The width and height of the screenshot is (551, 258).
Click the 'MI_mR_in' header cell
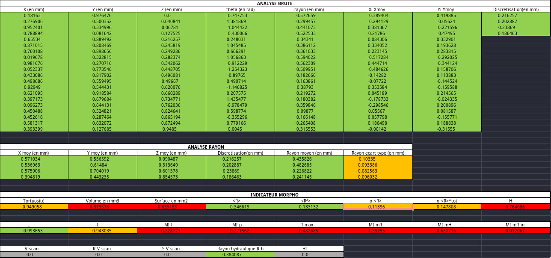(516, 225)
